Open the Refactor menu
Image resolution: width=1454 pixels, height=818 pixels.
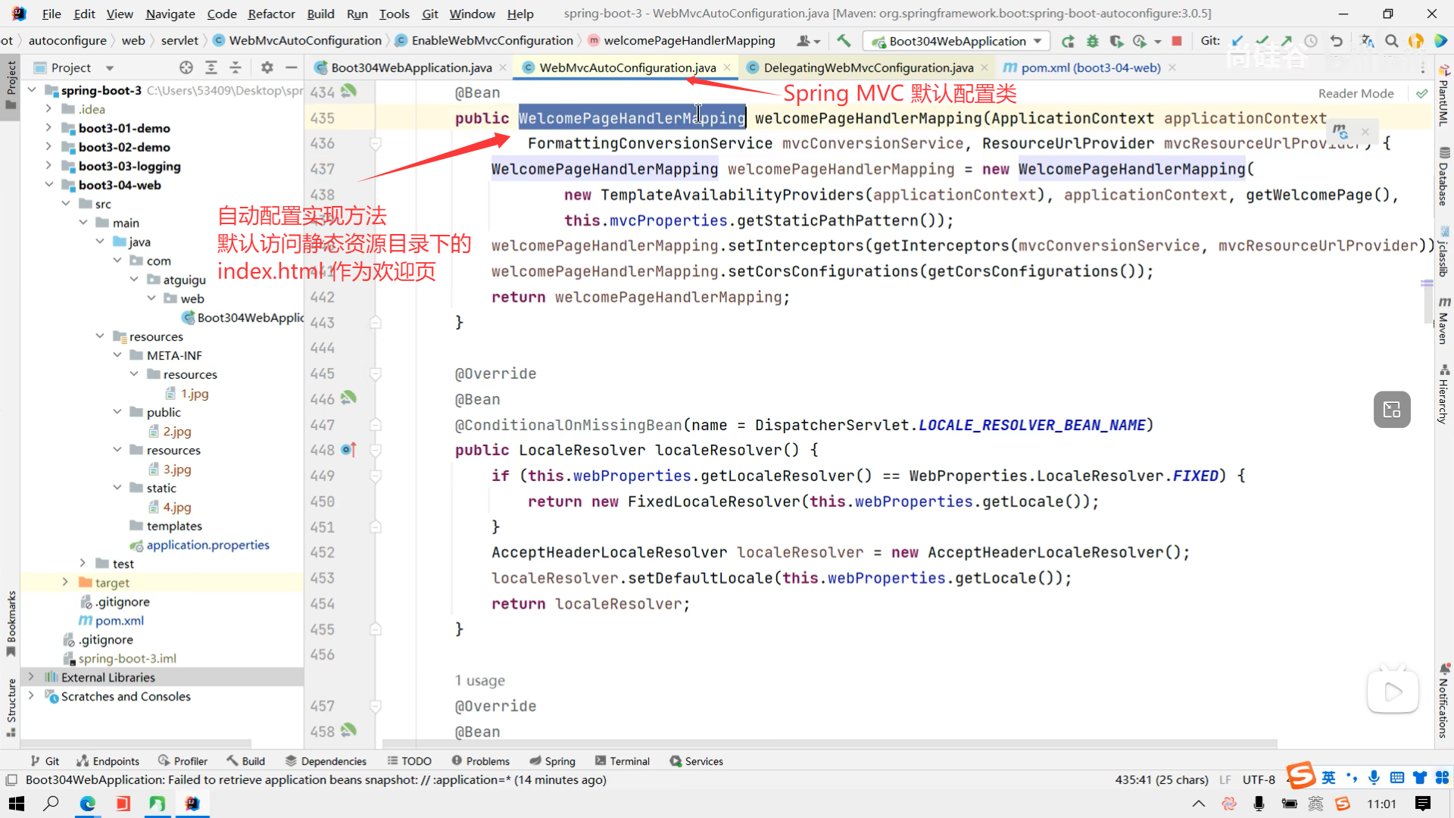pyautogui.click(x=271, y=14)
